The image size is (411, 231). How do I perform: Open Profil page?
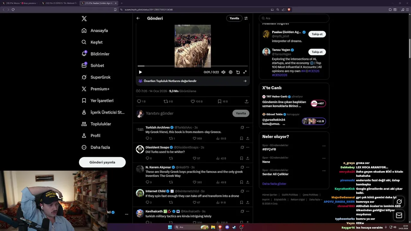tap(91, 135)
